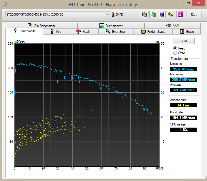Click the MB/sec axis label

[20, 41]
